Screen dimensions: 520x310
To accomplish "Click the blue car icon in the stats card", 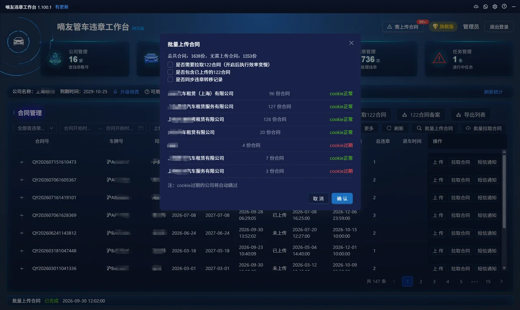I will point(151,59).
